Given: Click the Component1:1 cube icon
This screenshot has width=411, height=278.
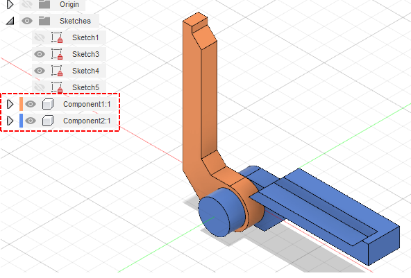Looking at the screenshot, I should coord(48,104).
